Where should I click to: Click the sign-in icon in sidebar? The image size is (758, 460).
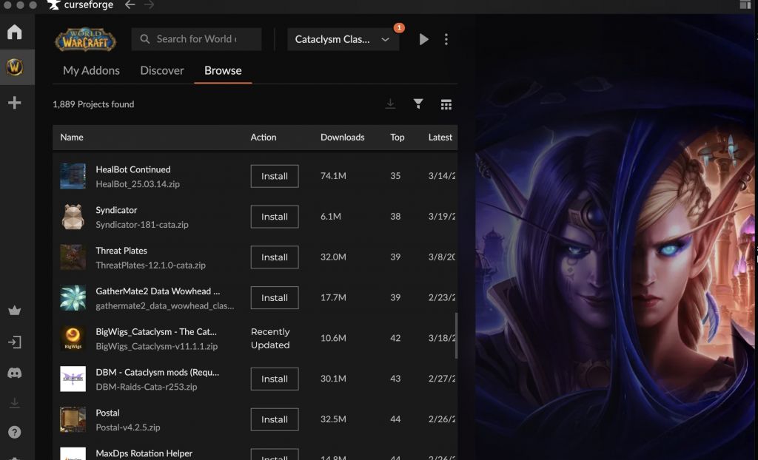coord(14,342)
